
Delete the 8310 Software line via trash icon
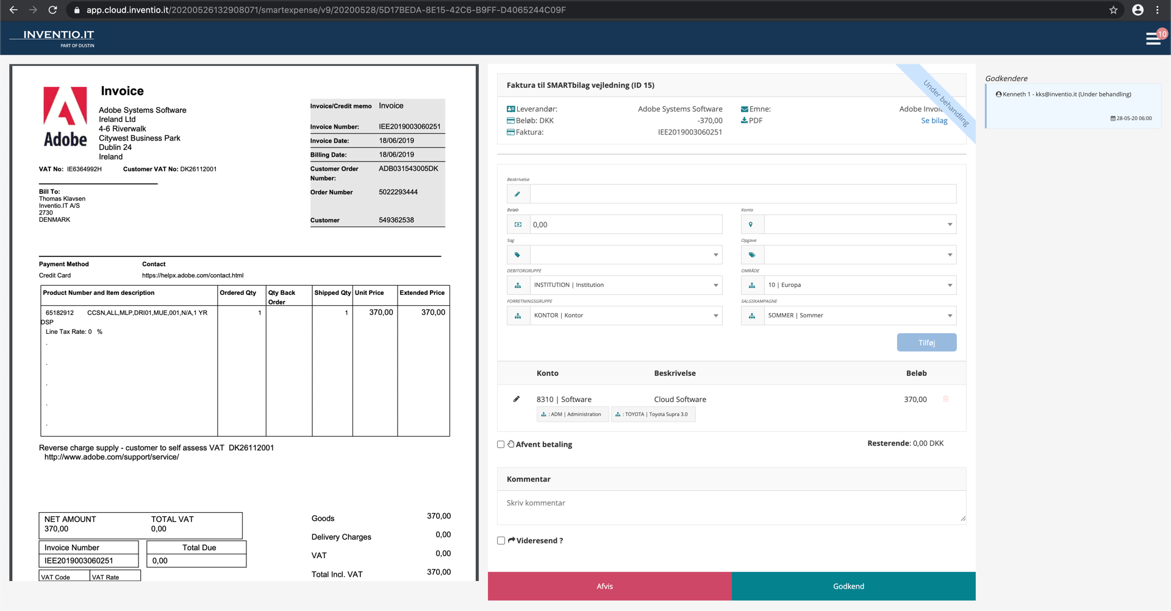coord(946,399)
